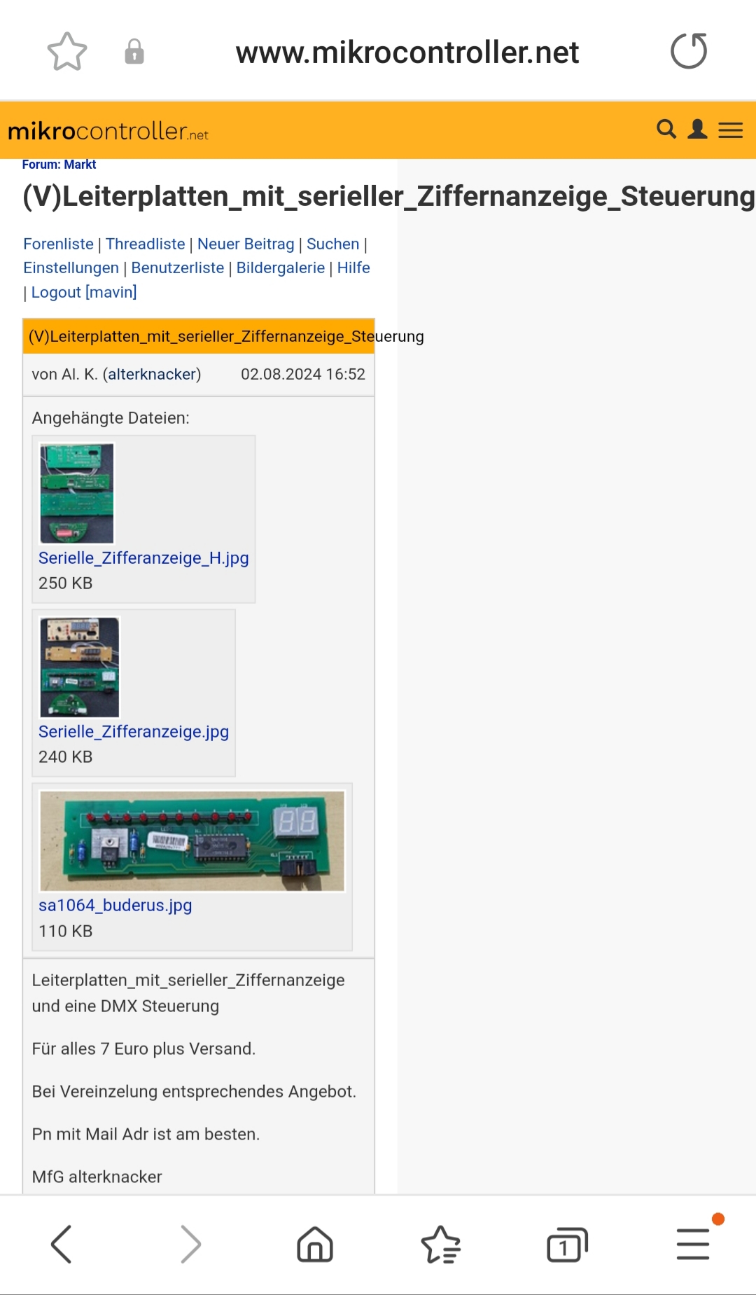Open alterknacker user profile link
The height and width of the screenshot is (1295, 756).
tap(152, 374)
